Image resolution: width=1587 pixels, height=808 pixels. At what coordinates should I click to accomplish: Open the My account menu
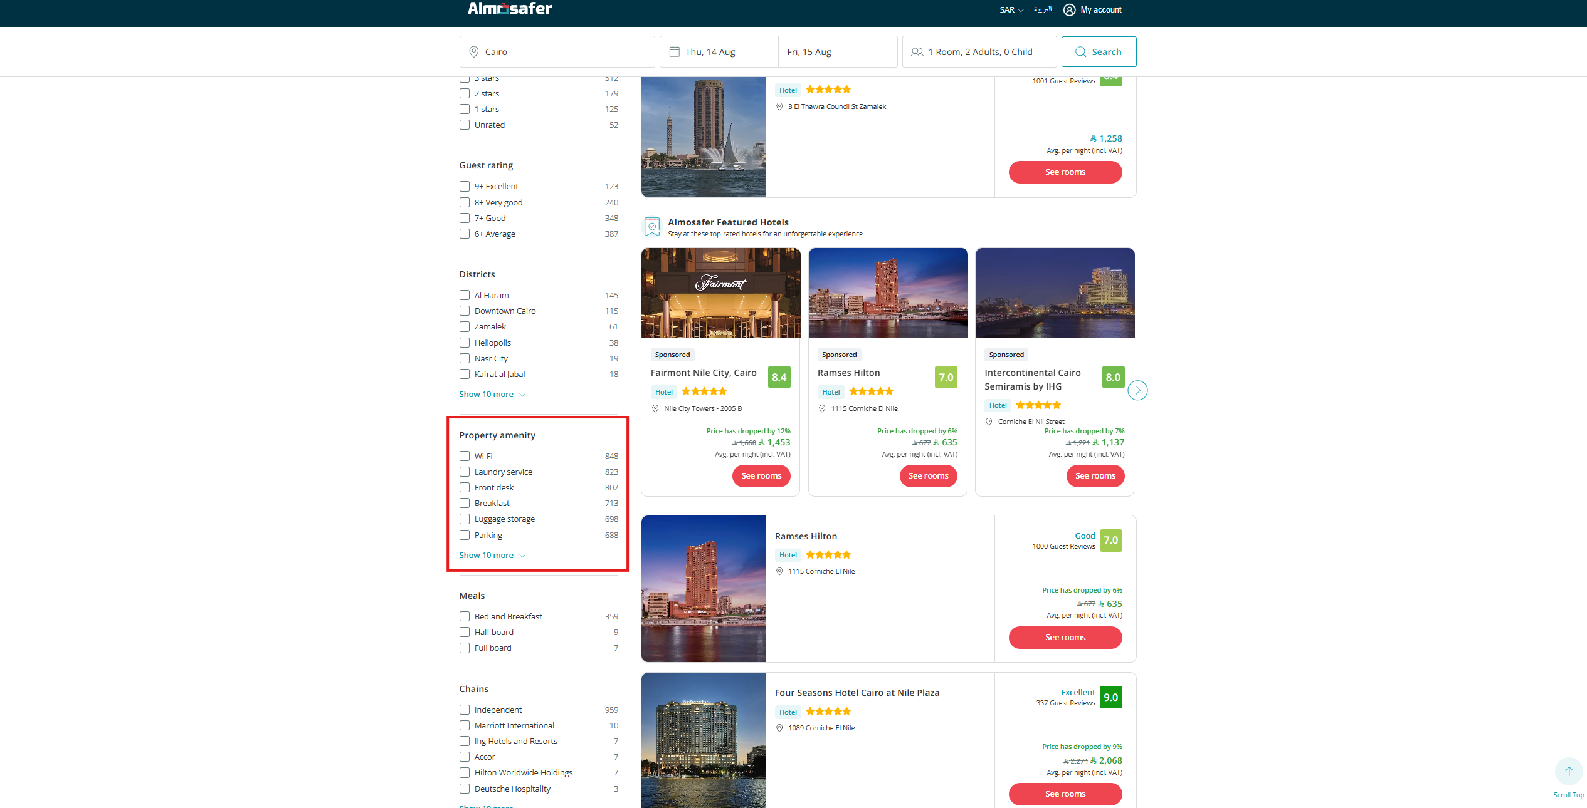[x=1100, y=10]
